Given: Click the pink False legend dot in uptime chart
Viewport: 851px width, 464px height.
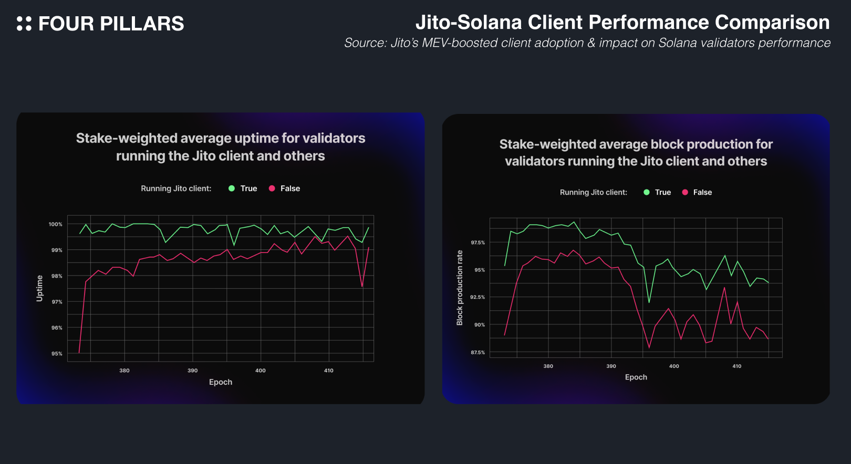Looking at the screenshot, I should pos(272,188).
